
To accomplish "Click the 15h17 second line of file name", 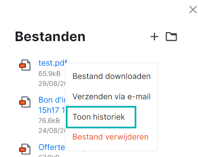I will coord(52,110).
